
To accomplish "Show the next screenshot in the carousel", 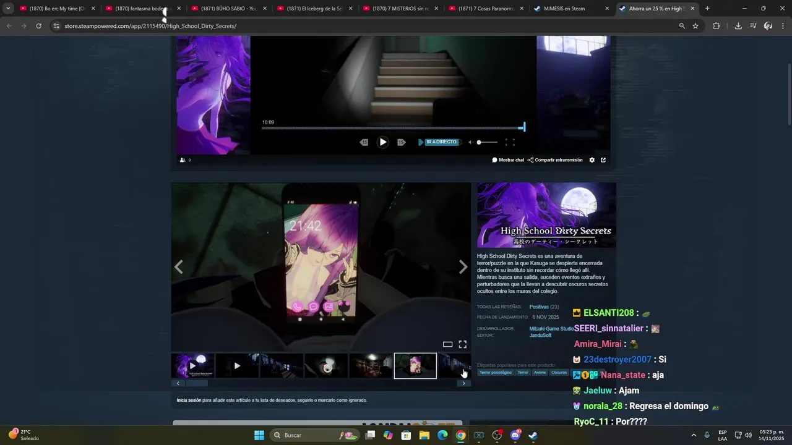I will tap(463, 267).
